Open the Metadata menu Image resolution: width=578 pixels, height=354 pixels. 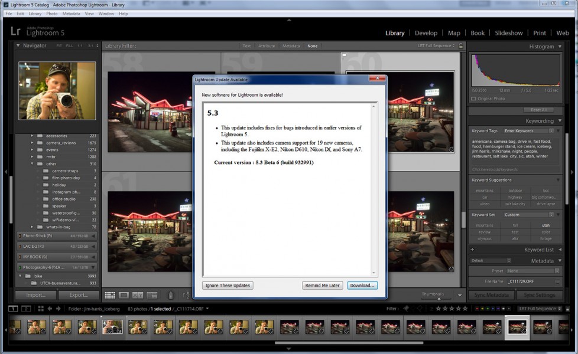[71, 14]
